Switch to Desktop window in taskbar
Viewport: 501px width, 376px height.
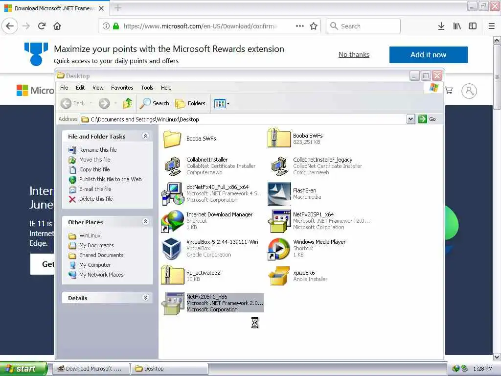coord(169,369)
